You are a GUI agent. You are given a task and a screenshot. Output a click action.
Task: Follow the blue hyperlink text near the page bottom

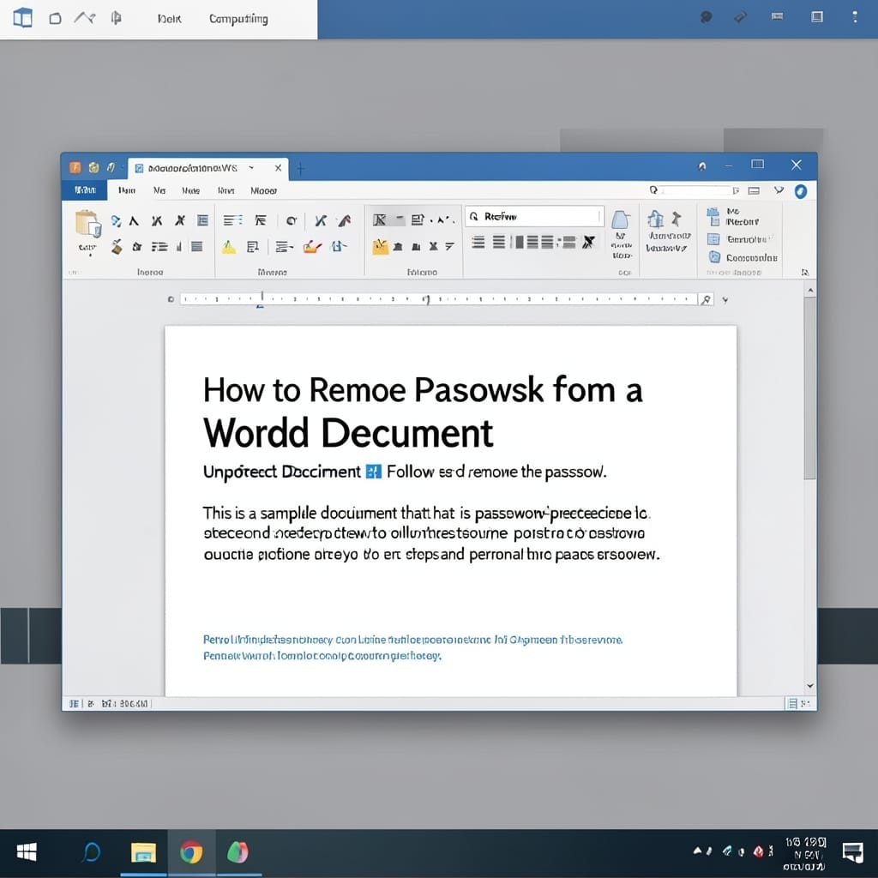[x=412, y=647]
